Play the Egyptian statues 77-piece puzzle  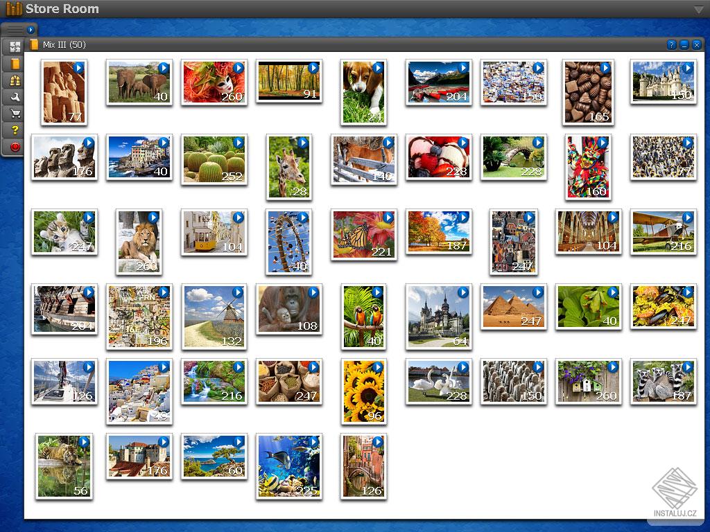click(x=78, y=68)
